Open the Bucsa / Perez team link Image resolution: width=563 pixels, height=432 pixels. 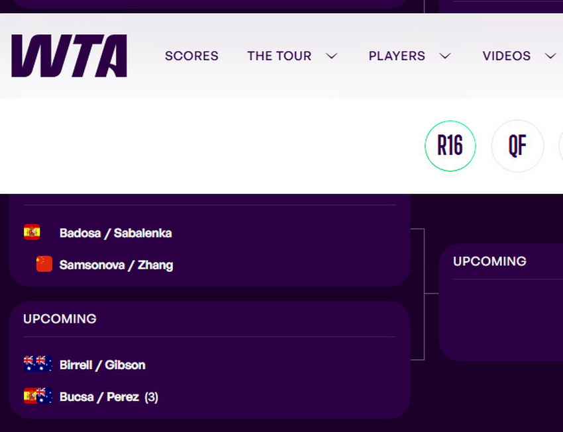(x=99, y=397)
